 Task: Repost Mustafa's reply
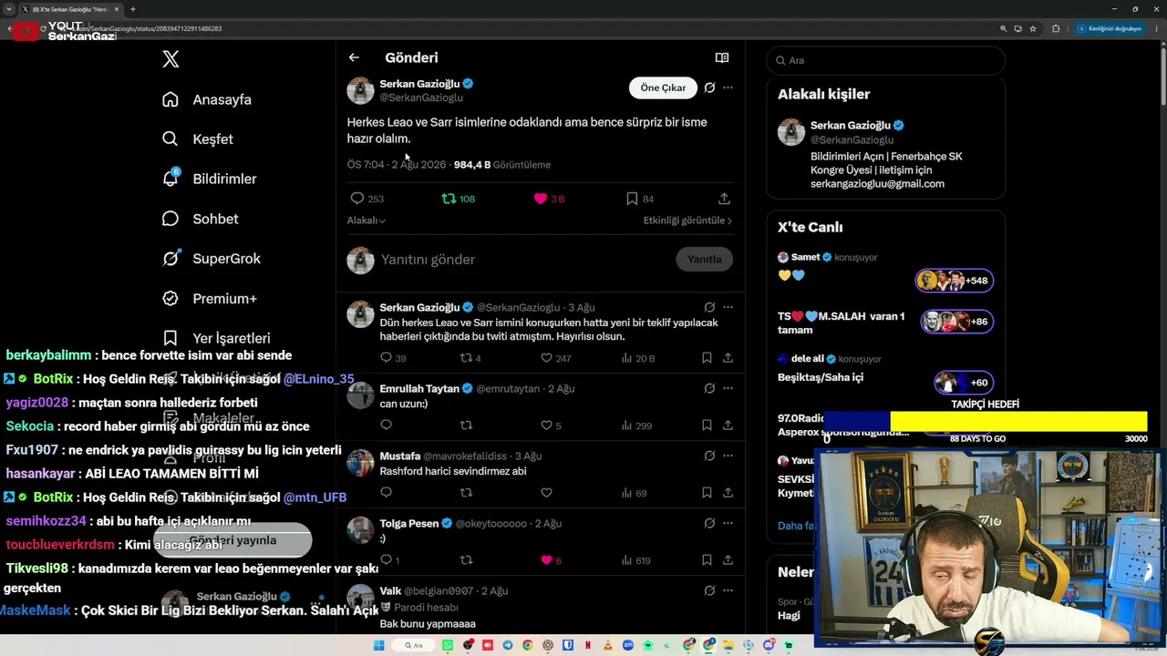[x=466, y=493]
